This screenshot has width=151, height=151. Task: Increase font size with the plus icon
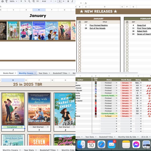click(64, 1)
